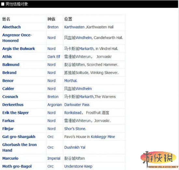Screen dimensions: 179x170
Task: Click white square icon beside section heading
Action: (3, 4)
